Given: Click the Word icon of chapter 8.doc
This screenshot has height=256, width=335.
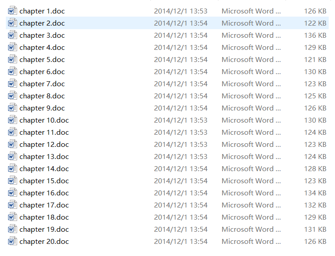Looking at the screenshot, I should pyautogui.click(x=13, y=96).
